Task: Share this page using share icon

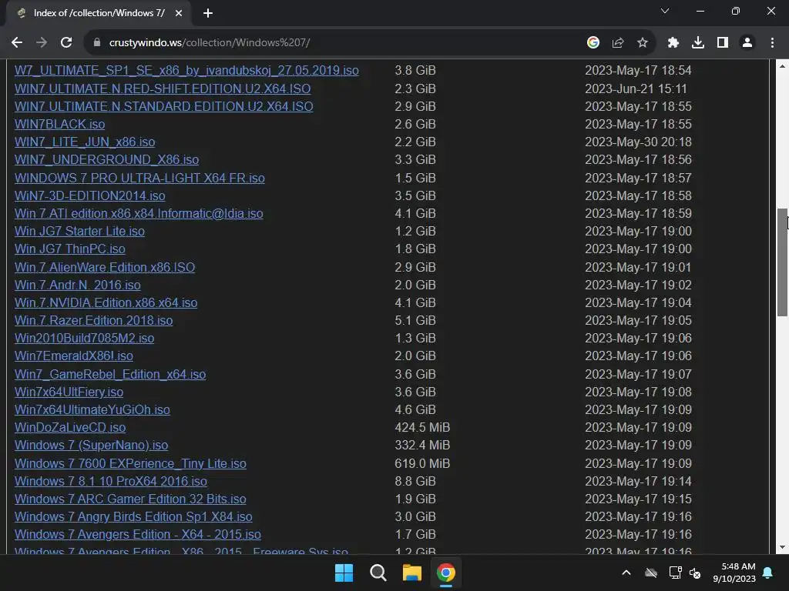Action: tap(618, 43)
